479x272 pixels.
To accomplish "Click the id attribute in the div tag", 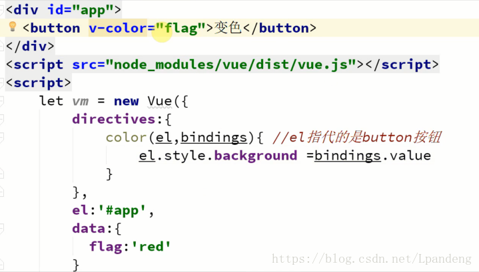I will [55, 10].
